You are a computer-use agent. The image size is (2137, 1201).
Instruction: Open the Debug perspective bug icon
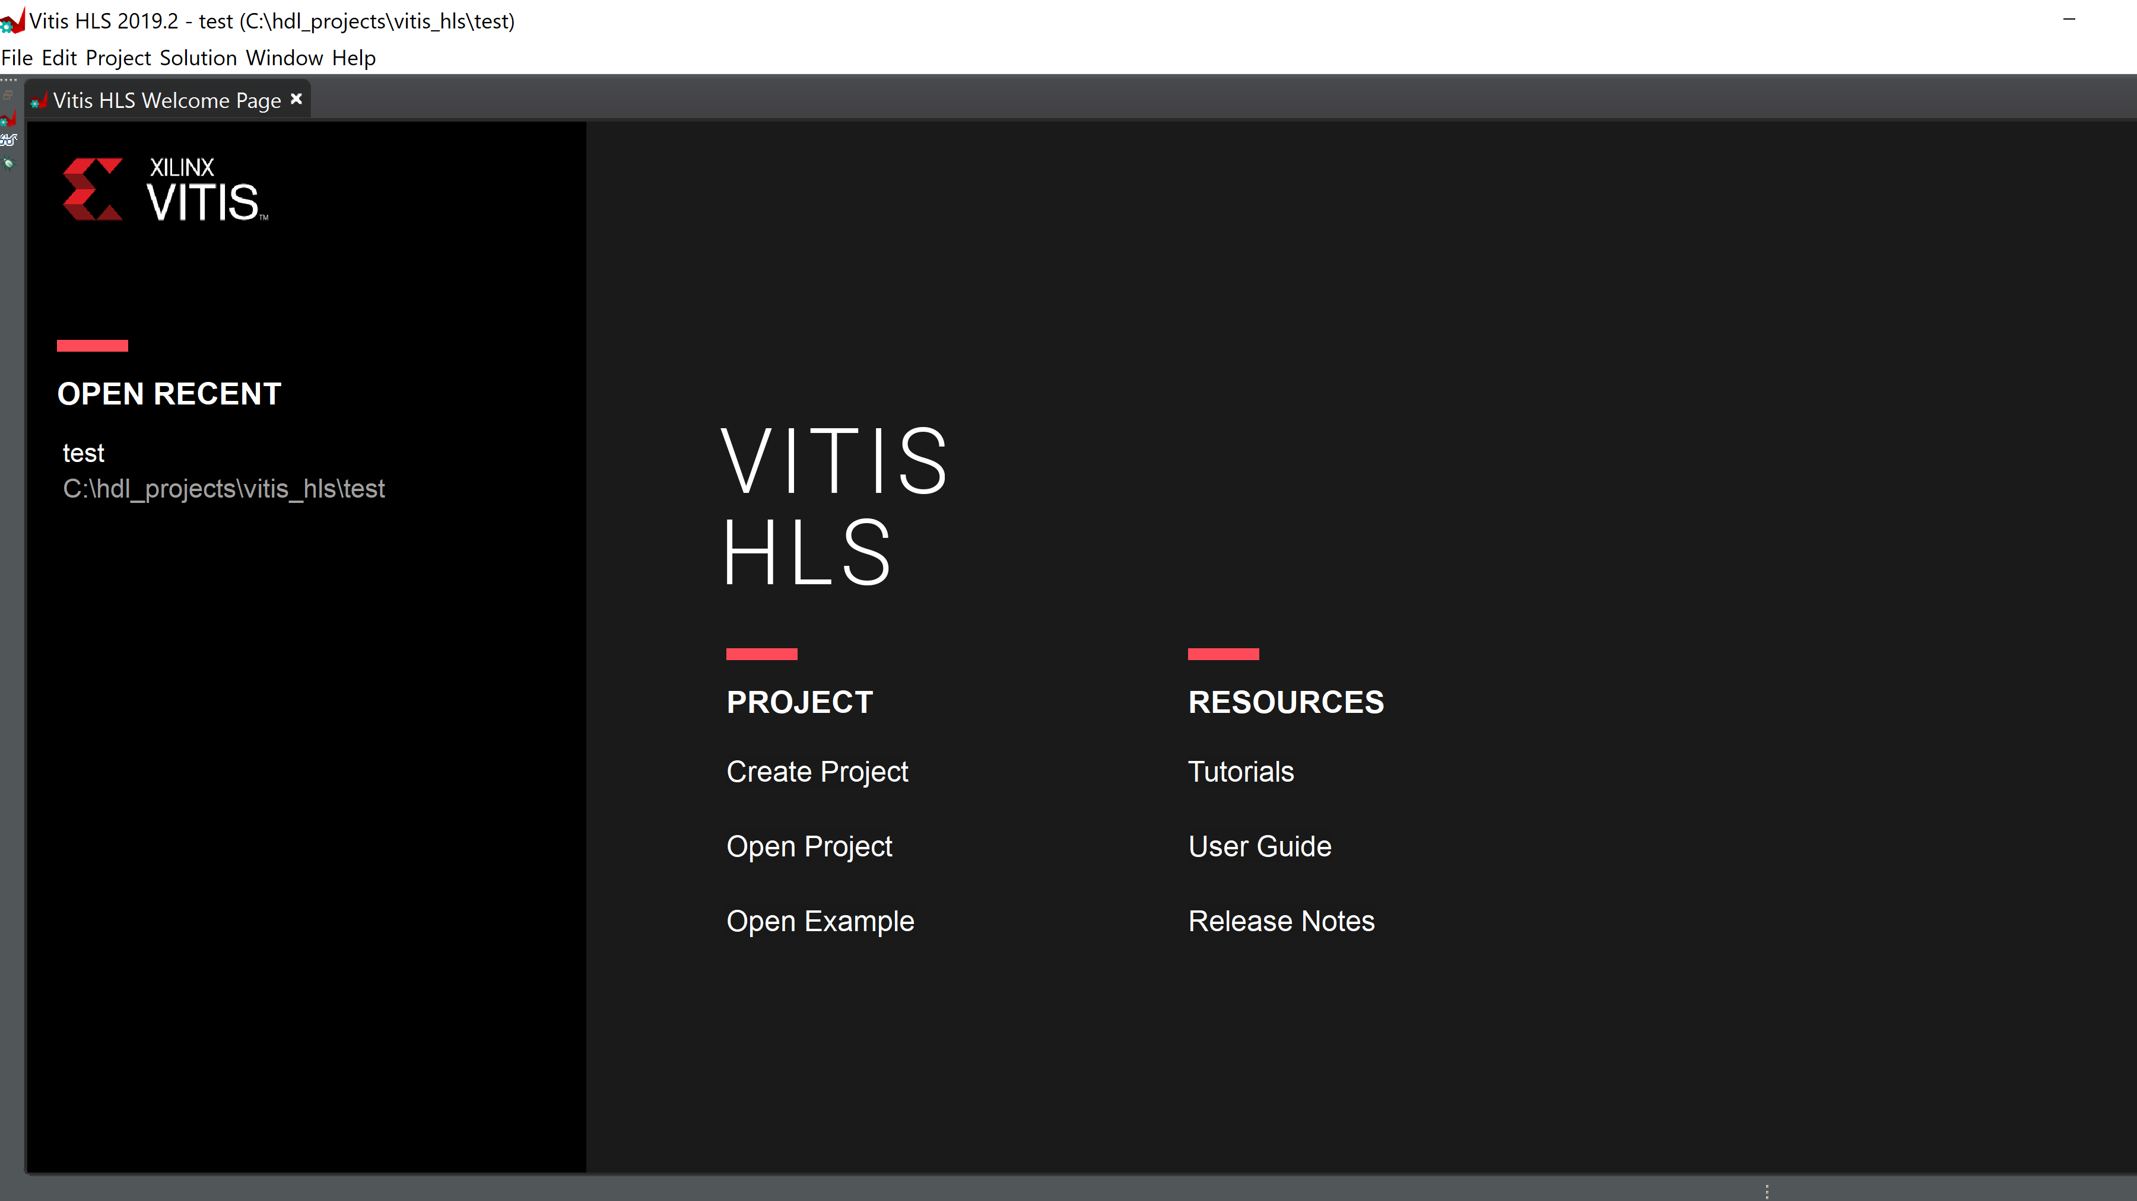(x=8, y=163)
